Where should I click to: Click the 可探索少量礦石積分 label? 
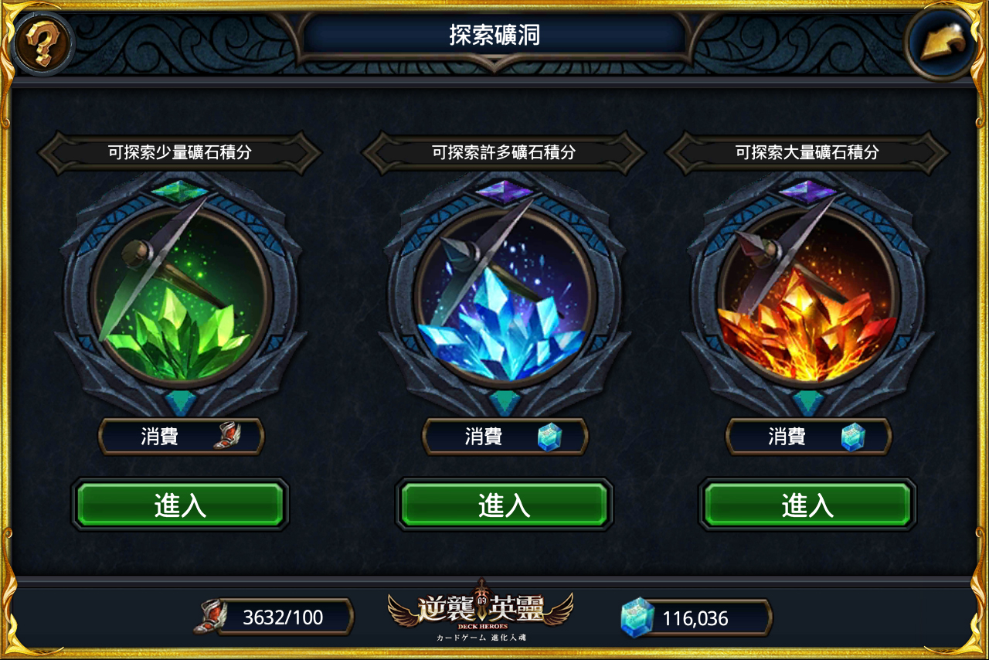coord(180,152)
